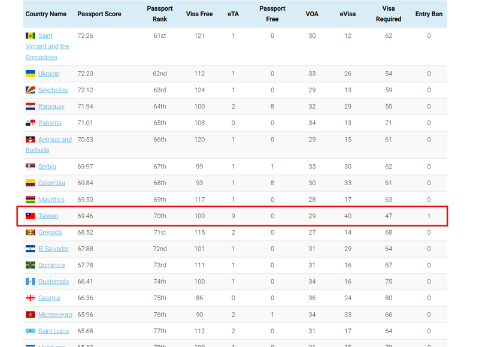
Task: Open the Antigua and Barbuda link
Action: click(x=54, y=140)
